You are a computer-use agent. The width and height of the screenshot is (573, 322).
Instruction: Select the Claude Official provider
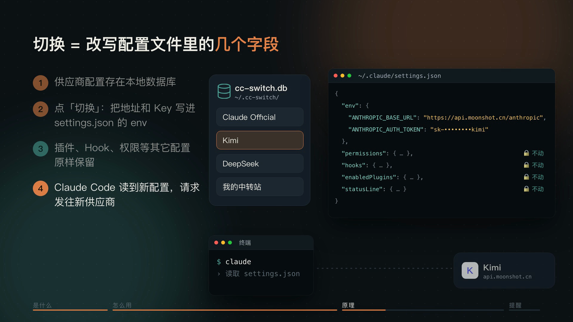click(260, 117)
